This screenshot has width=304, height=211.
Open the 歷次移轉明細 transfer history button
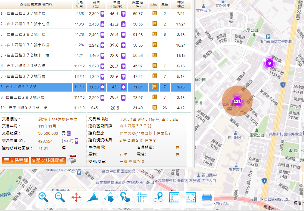tap(48, 160)
